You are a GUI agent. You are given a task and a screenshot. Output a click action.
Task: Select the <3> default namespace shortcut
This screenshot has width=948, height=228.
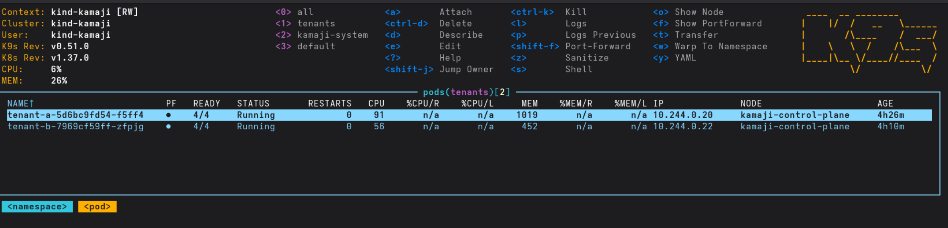pyautogui.click(x=305, y=47)
